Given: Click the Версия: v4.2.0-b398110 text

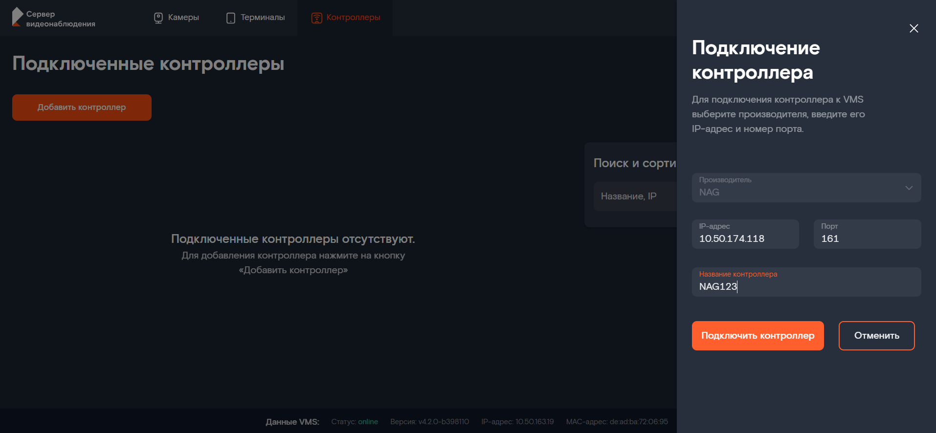Looking at the screenshot, I should tap(429, 422).
